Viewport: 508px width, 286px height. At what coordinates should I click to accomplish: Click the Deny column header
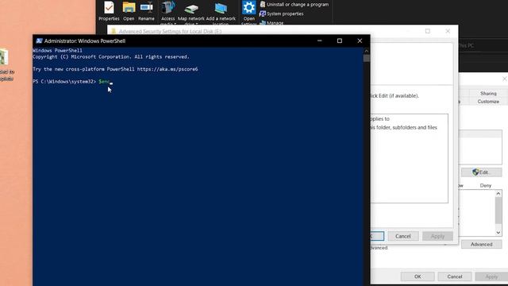pos(485,185)
